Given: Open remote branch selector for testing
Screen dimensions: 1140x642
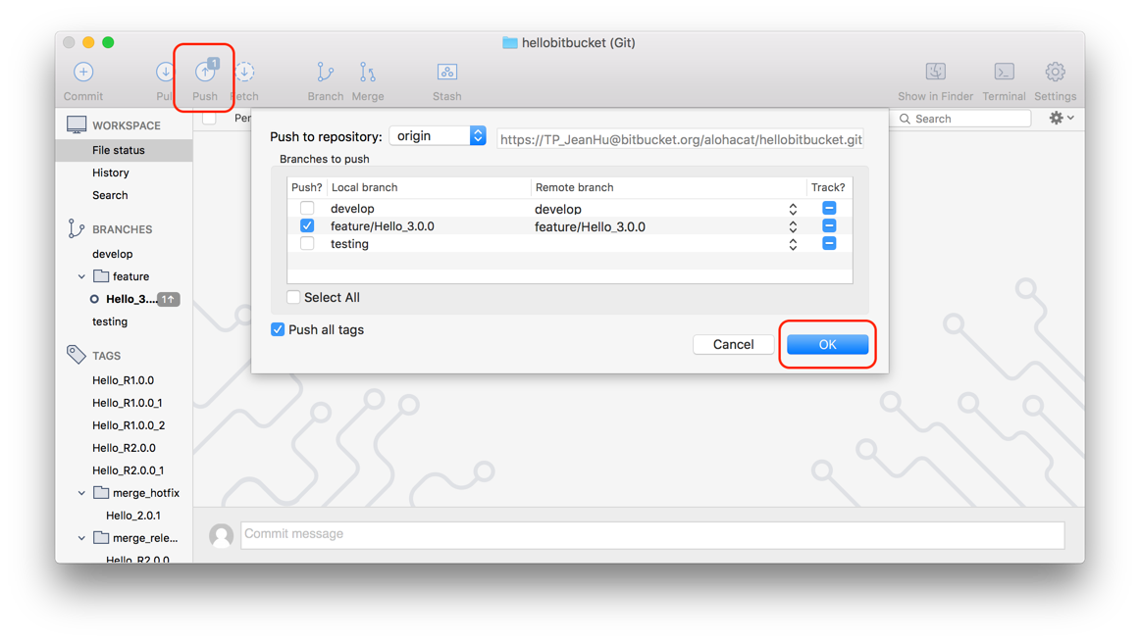Looking at the screenshot, I should (x=793, y=244).
